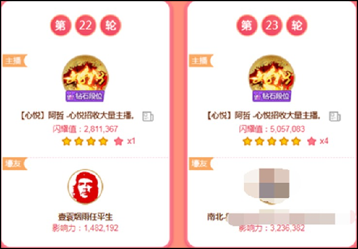The image size is (358, 249).
Task: Click the round 22 anchor avatar
Action: [x=85, y=73]
